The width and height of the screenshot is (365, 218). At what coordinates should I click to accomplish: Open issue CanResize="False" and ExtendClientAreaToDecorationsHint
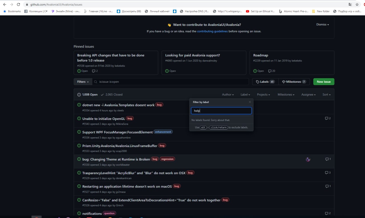tap(151, 200)
